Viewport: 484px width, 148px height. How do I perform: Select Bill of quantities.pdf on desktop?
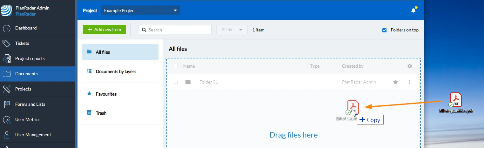456,103
